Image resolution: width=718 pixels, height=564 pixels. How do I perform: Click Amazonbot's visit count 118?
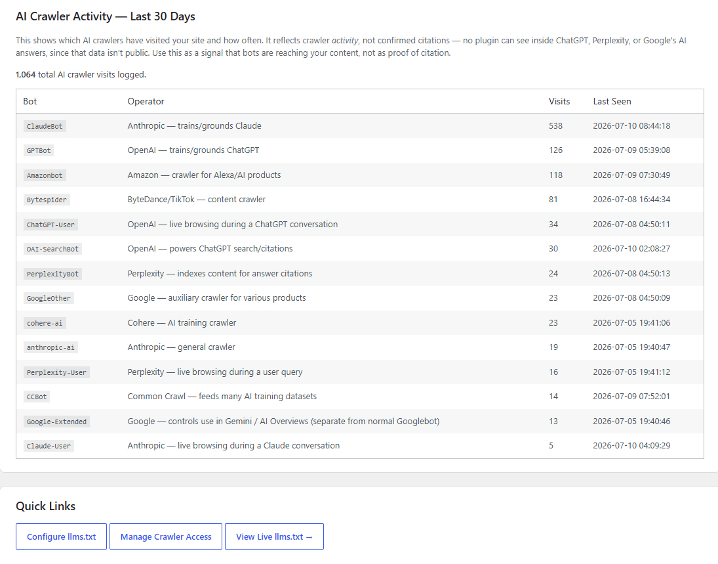555,175
